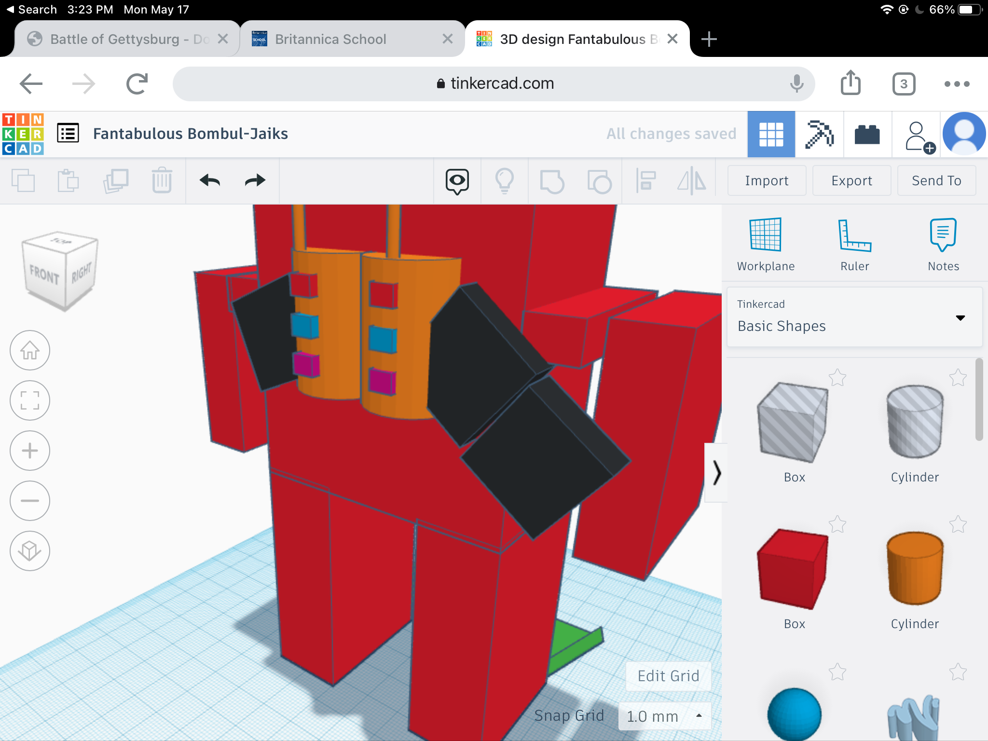Redo the last action
The image size is (988, 741).
[x=255, y=180]
